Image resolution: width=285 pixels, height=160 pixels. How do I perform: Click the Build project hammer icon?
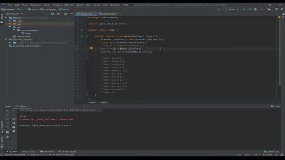(x=219, y=9)
